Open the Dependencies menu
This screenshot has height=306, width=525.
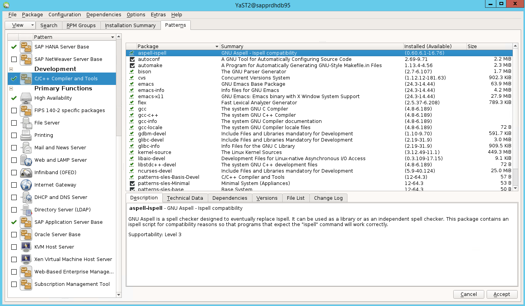[x=104, y=14]
